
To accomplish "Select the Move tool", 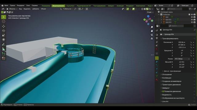I will pyautogui.click(x=3, y=26).
